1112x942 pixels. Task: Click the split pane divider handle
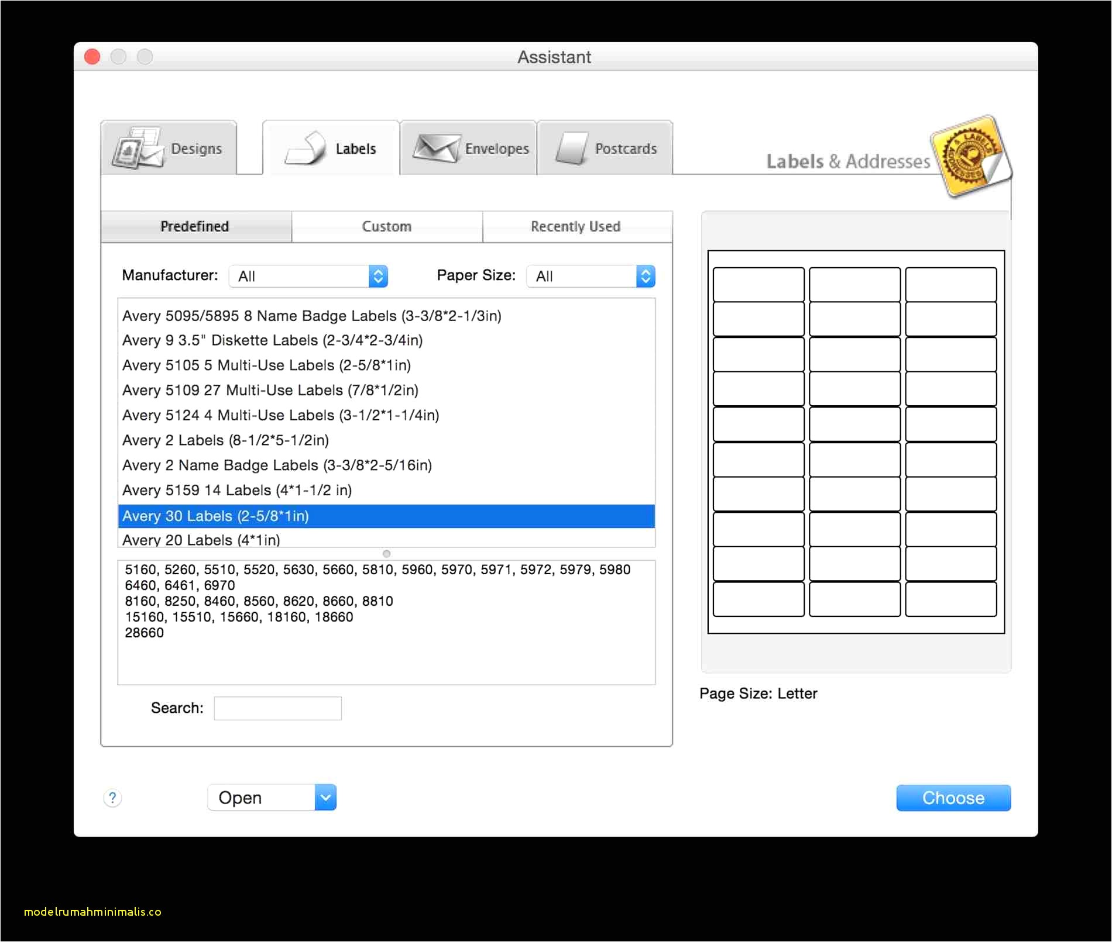click(386, 554)
